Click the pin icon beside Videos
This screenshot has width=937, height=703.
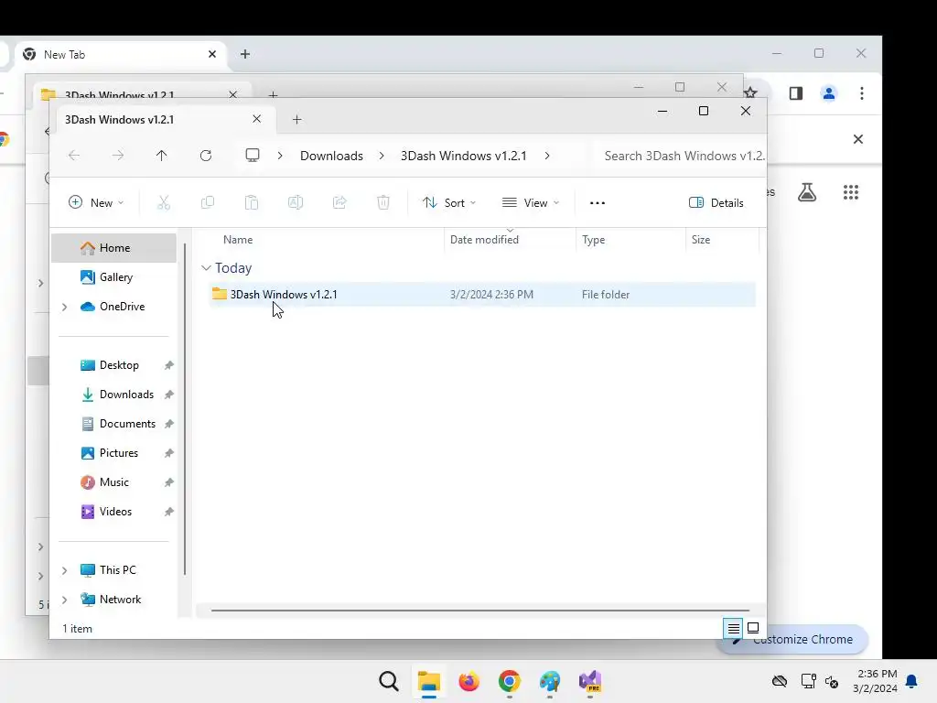169,512
